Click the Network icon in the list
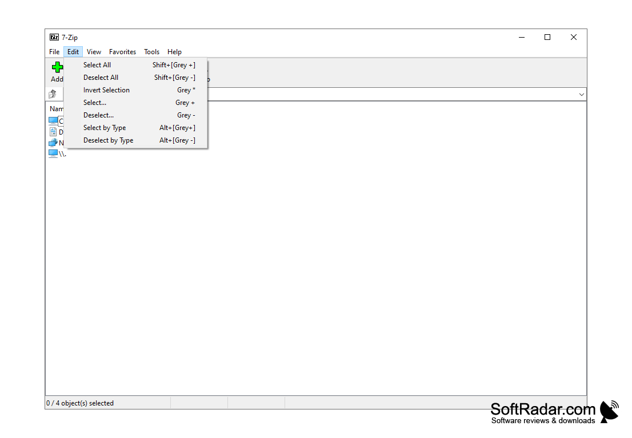632x438 pixels. tap(52, 142)
